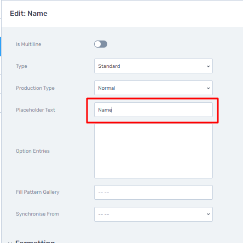This screenshot has height=243, width=243.
Task: Click the Fill Pattern Gallery label
Action: coord(38,192)
